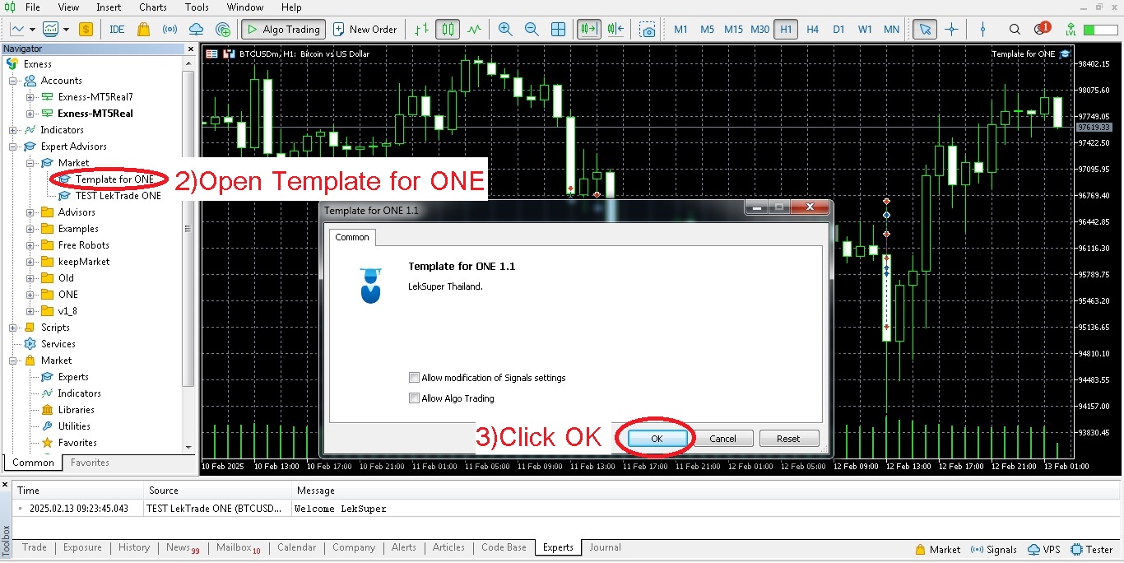The height and width of the screenshot is (563, 1124).
Task: Enable Allow Algo Trading checkbox
Action: [415, 398]
